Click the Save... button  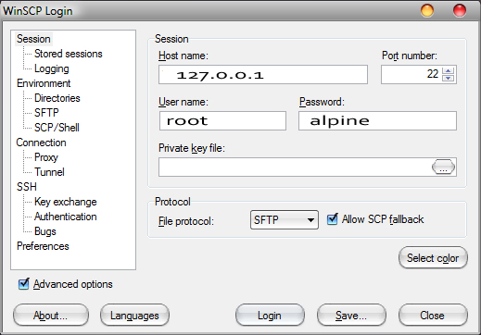351,316
